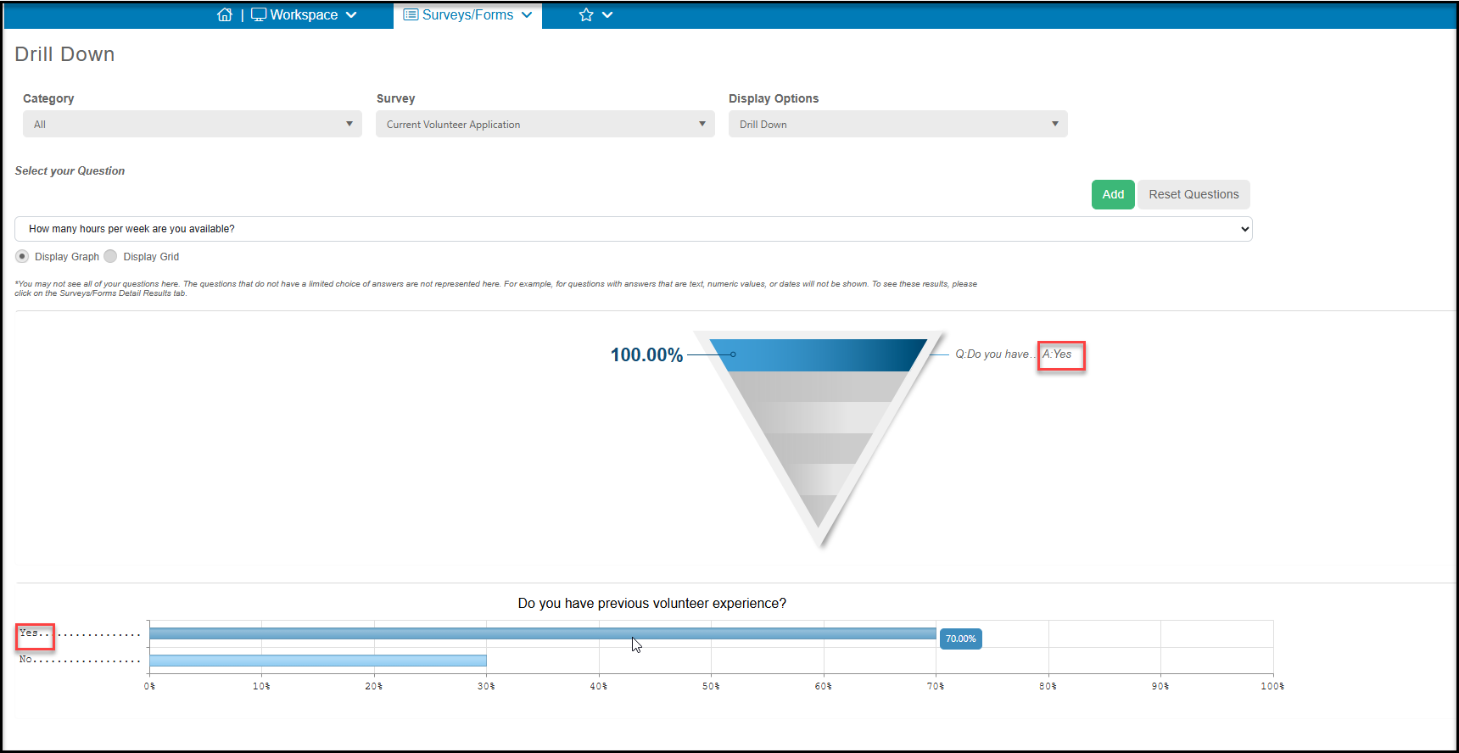
Task: Click the No bar in the chart
Action: pos(318,661)
